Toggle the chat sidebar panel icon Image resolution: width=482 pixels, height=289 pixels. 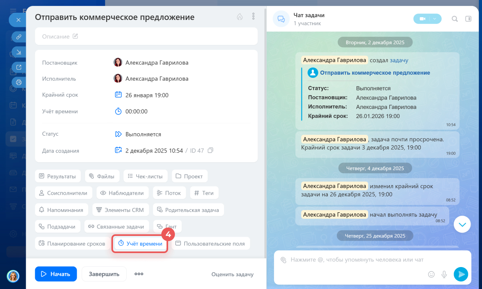pyautogui.click(x=468, y=19)
